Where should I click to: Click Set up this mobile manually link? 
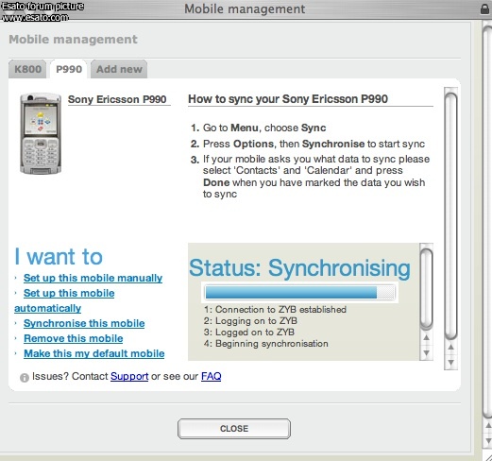[93, 278]
